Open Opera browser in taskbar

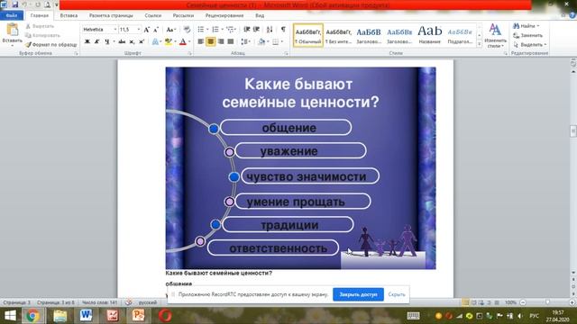click(165, 316)
